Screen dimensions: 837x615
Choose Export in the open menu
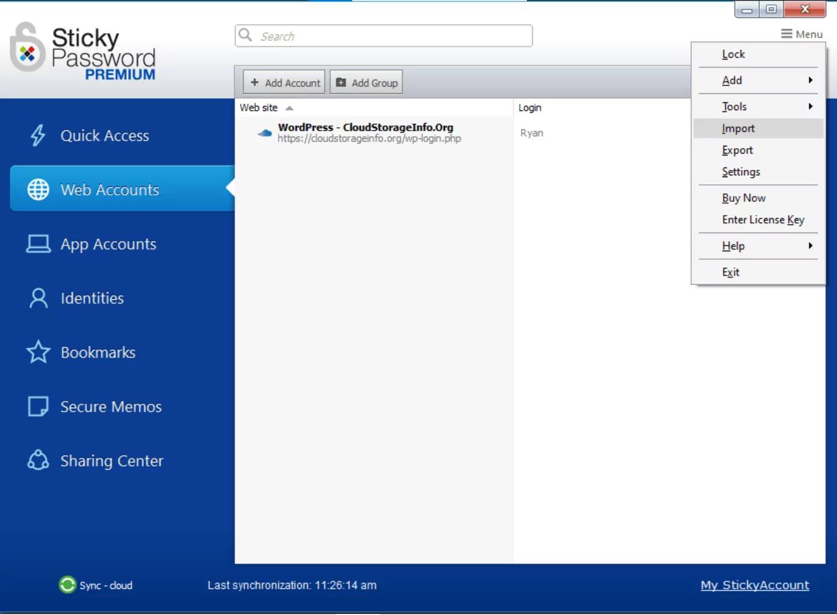(x=737, y=150)
